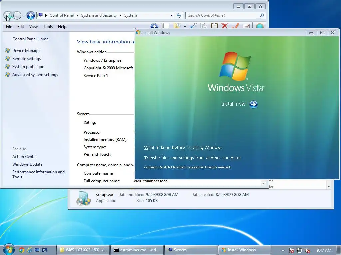Open Windows Update under See also
The image size is (341, 255).
click(x=27, y=164)
